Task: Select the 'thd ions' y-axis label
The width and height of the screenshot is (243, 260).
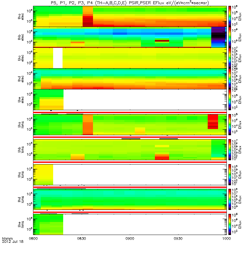Action: (x=21, y=200)
